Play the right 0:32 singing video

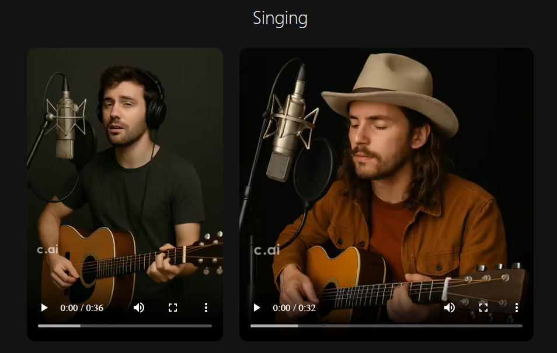click(x=257, y=308)
